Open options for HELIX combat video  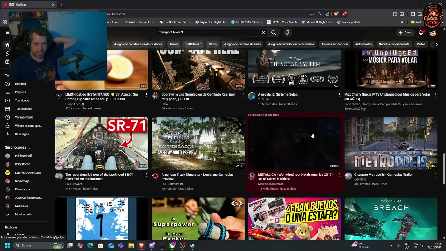pyautogui.click(x=243, y=95)
